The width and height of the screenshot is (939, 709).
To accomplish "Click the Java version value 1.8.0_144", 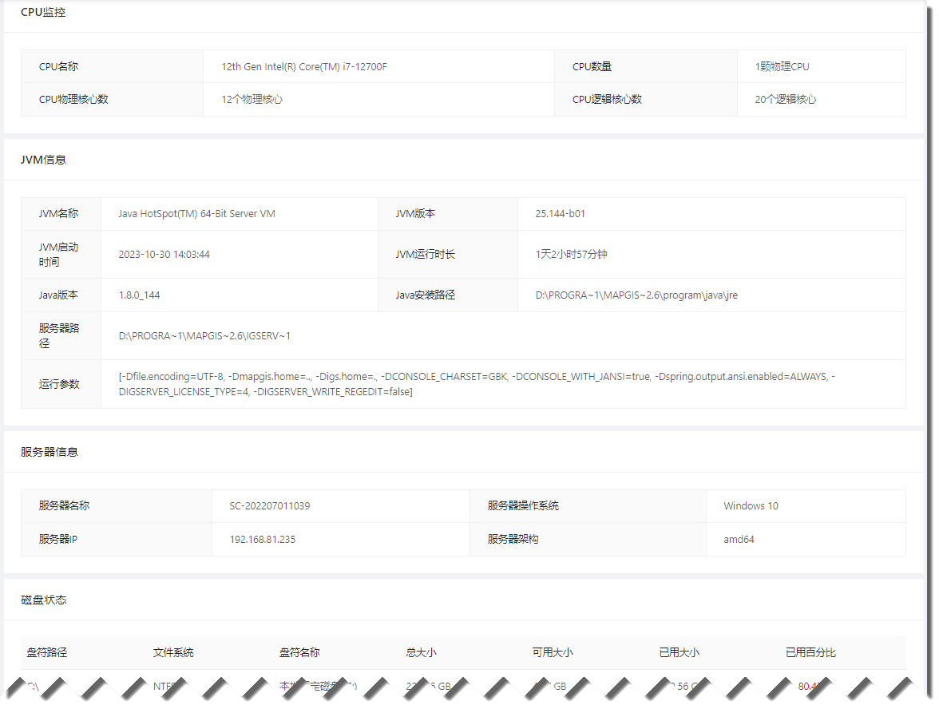I will [139, 295].
